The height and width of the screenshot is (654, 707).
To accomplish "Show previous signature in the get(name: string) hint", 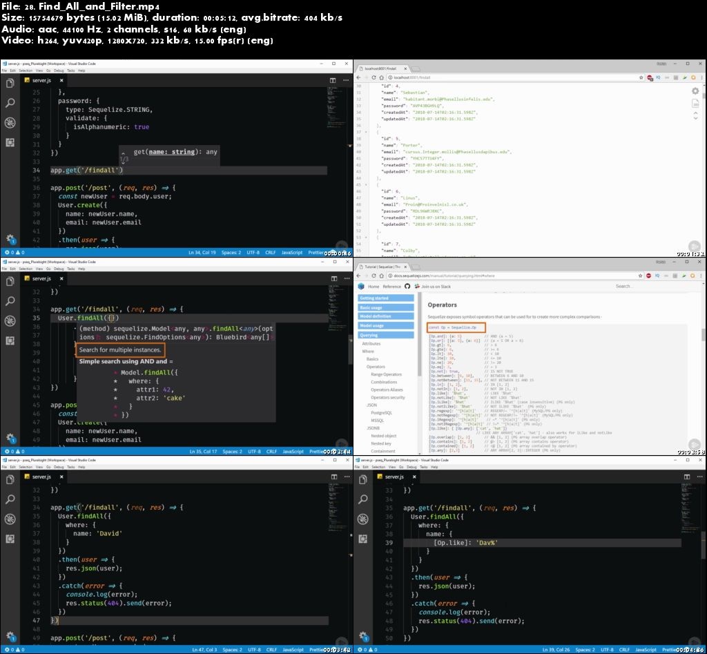I will [124, 153].
